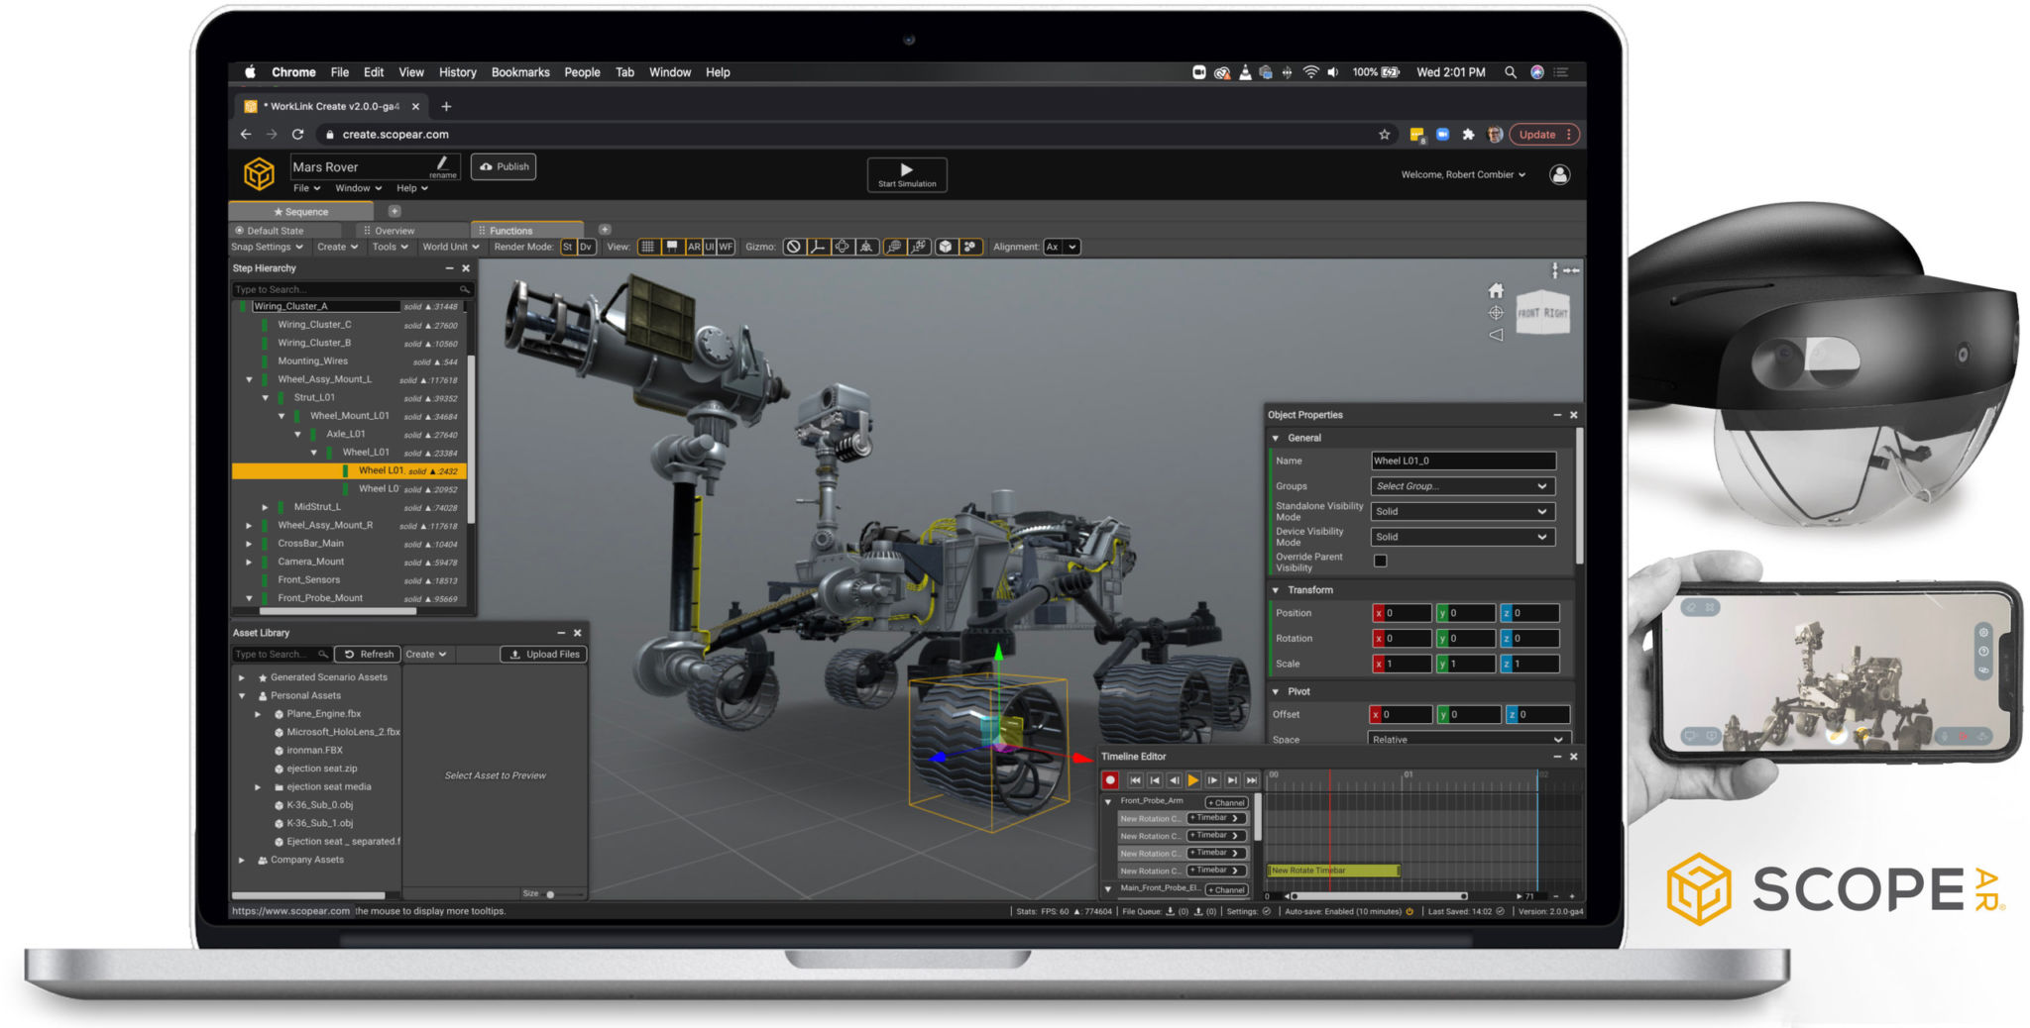
Task: Click the record button in Timeline Editor
Action: [x=1110, y=779]
